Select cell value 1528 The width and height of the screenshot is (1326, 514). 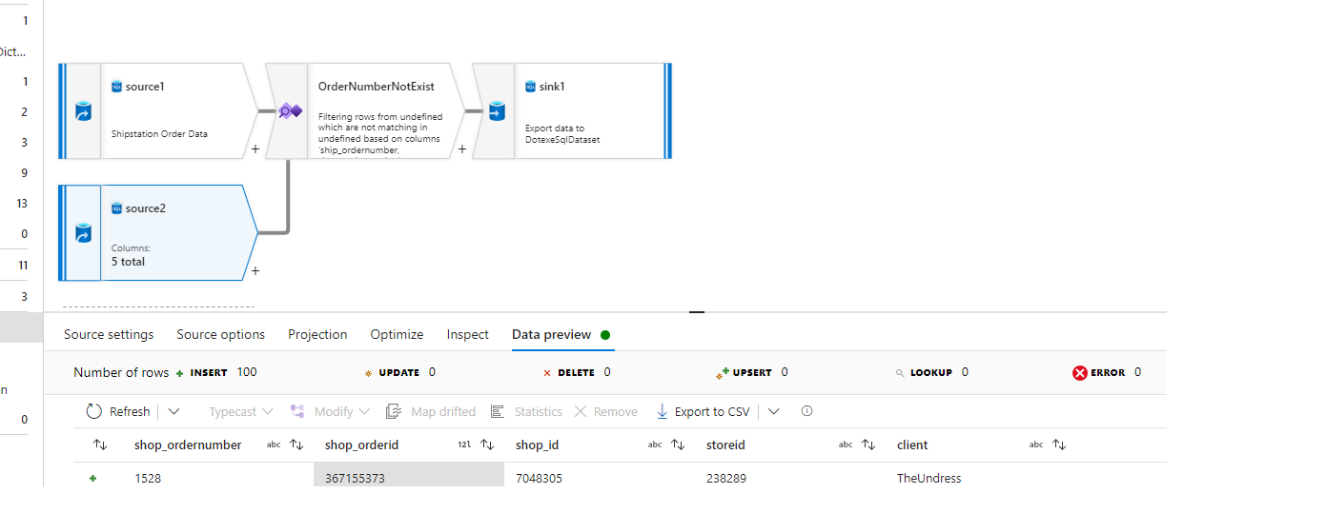pos(148,479)
